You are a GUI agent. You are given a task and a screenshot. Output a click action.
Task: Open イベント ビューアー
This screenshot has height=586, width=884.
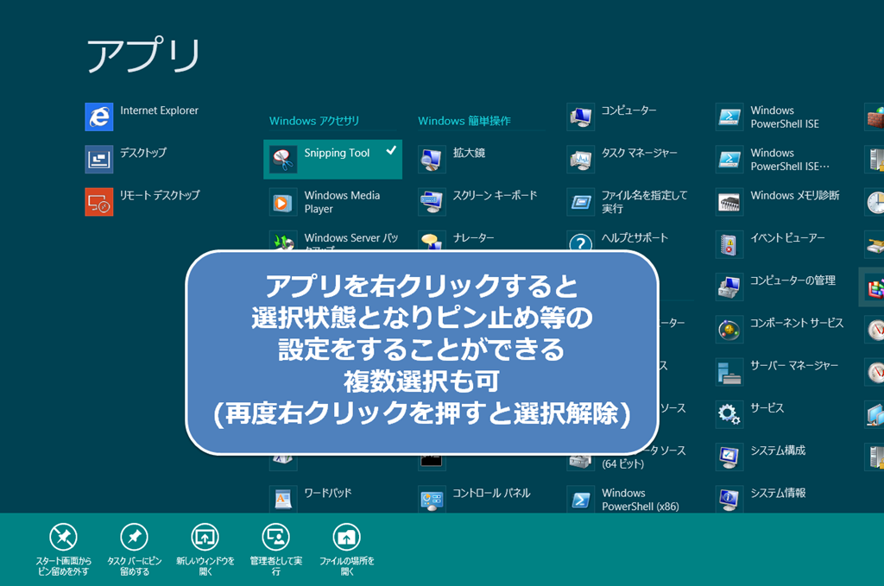(x=770, y=244)
